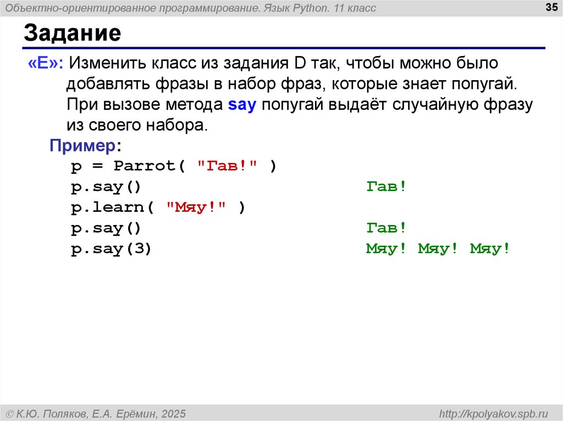
Task: Click the text line "из своего набора."
Action: click(x=137, y=125)
